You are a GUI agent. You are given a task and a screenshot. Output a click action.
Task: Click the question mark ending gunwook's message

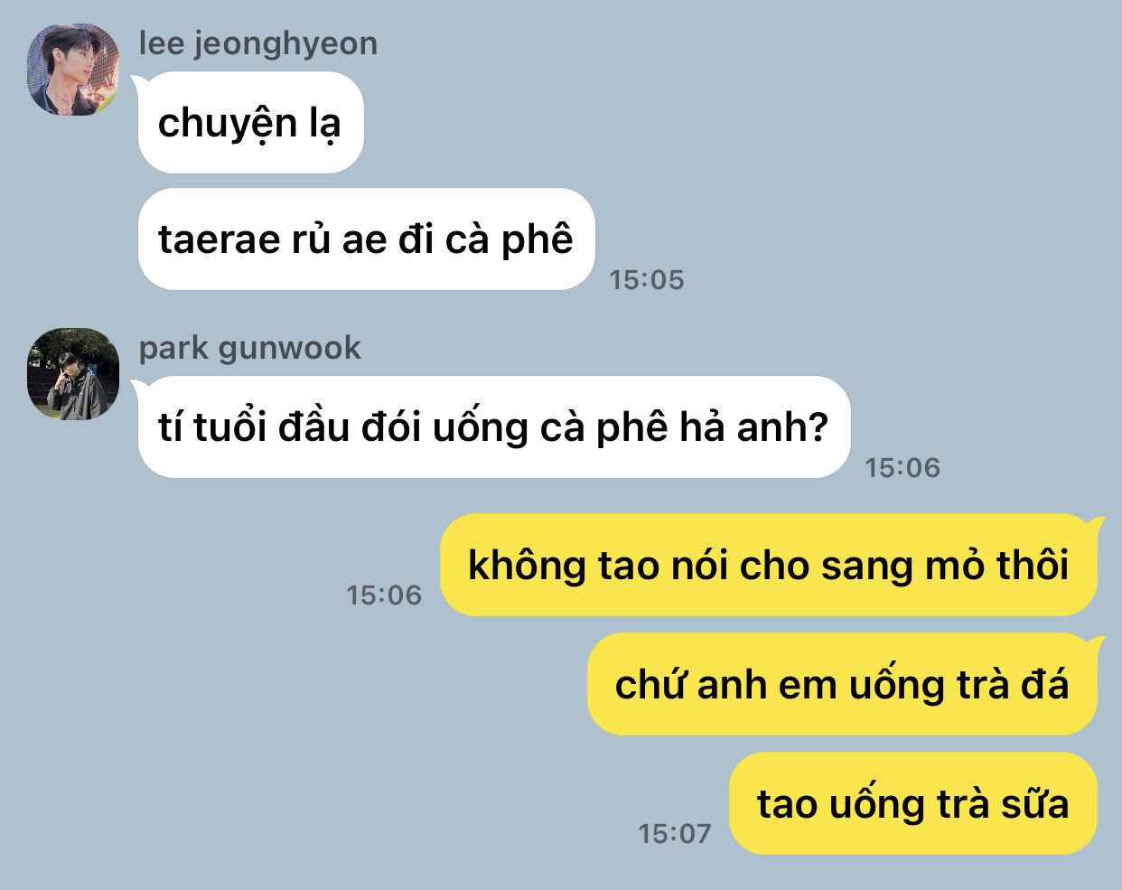(x=817, y=426)
